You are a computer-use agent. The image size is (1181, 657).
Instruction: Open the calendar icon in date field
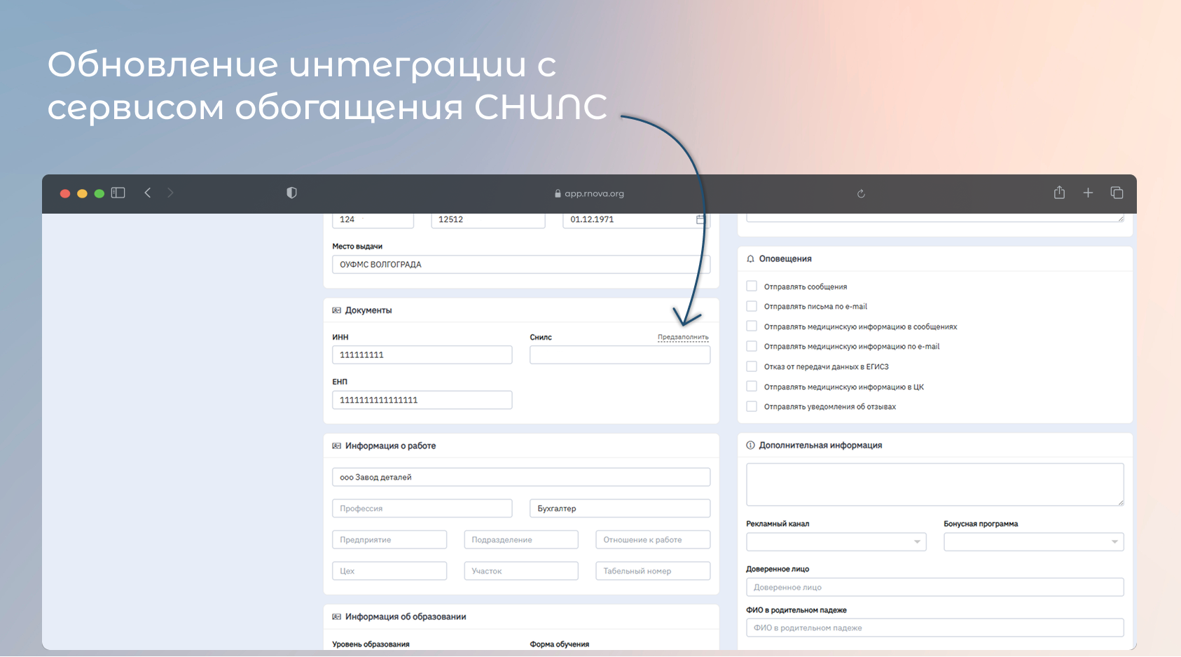point(700,219)
